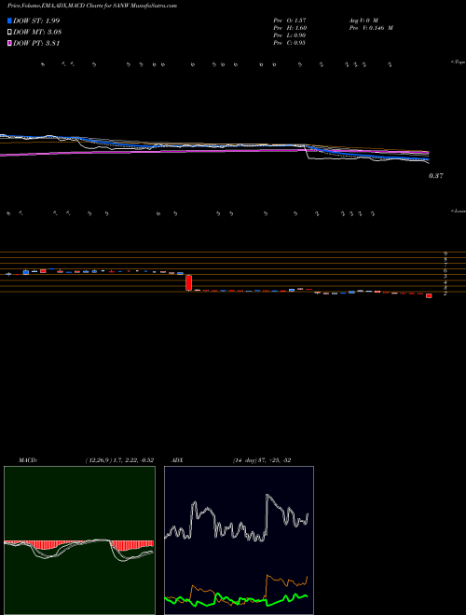Open the MACD histogram panel

click(79, 540)
